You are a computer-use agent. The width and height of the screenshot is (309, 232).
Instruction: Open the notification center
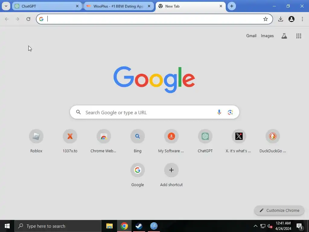(300, 226)
